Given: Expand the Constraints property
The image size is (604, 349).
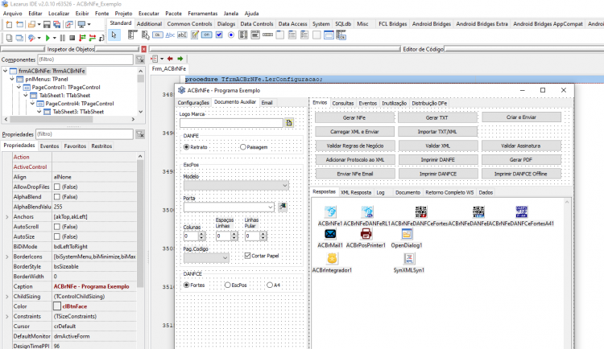Looking at the screenshot, I should pyautogui.click(x=7, y=316).
